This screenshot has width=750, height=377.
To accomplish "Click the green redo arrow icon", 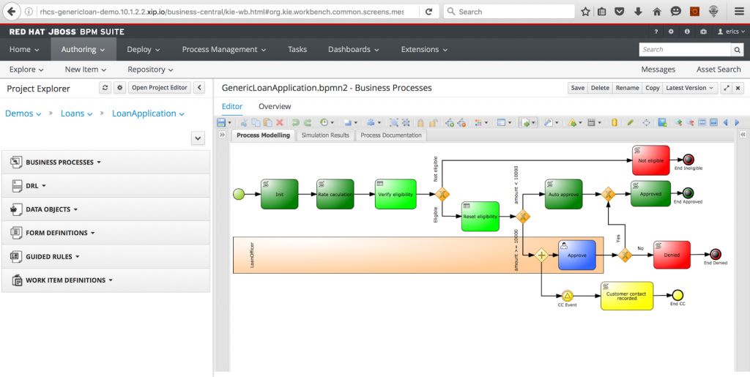I will (308, 123).
